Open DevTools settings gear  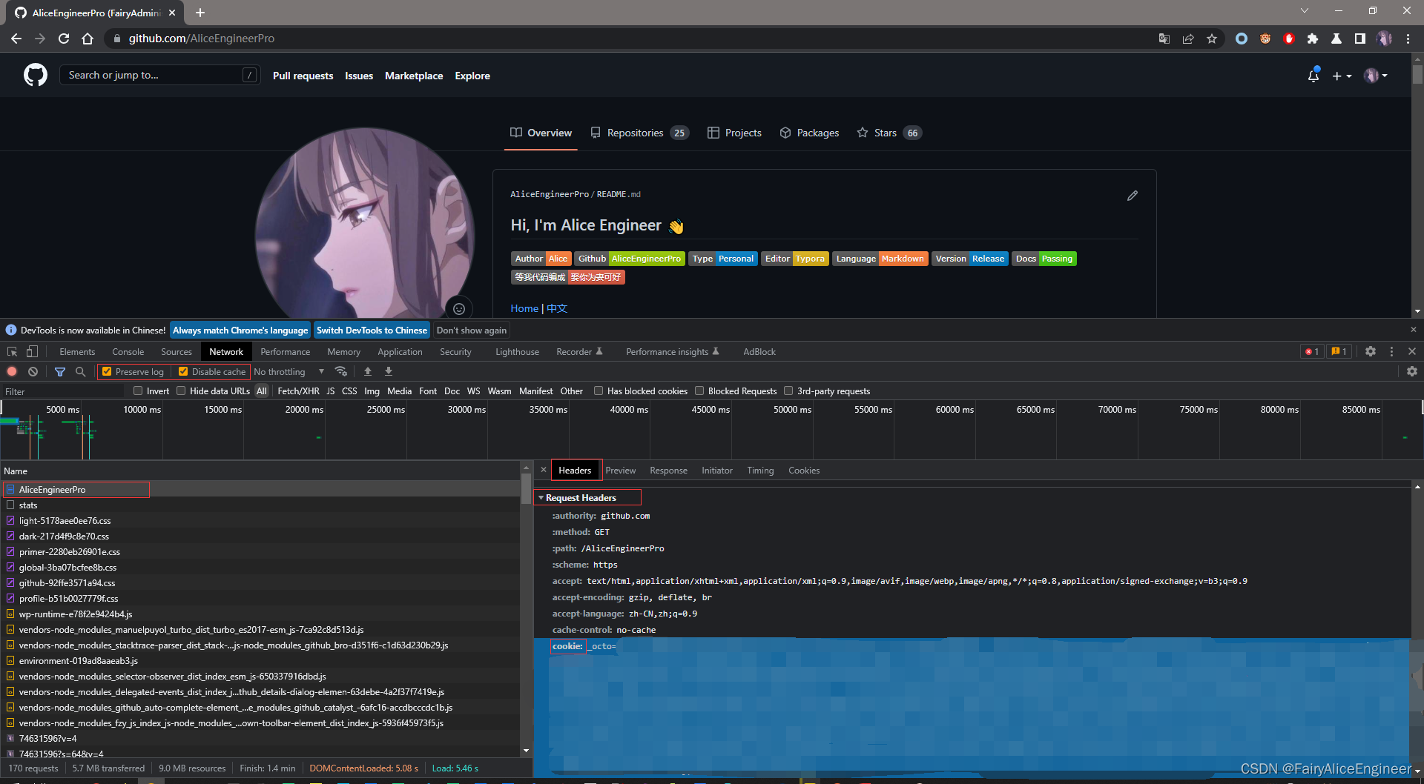tap(1371, 351)
